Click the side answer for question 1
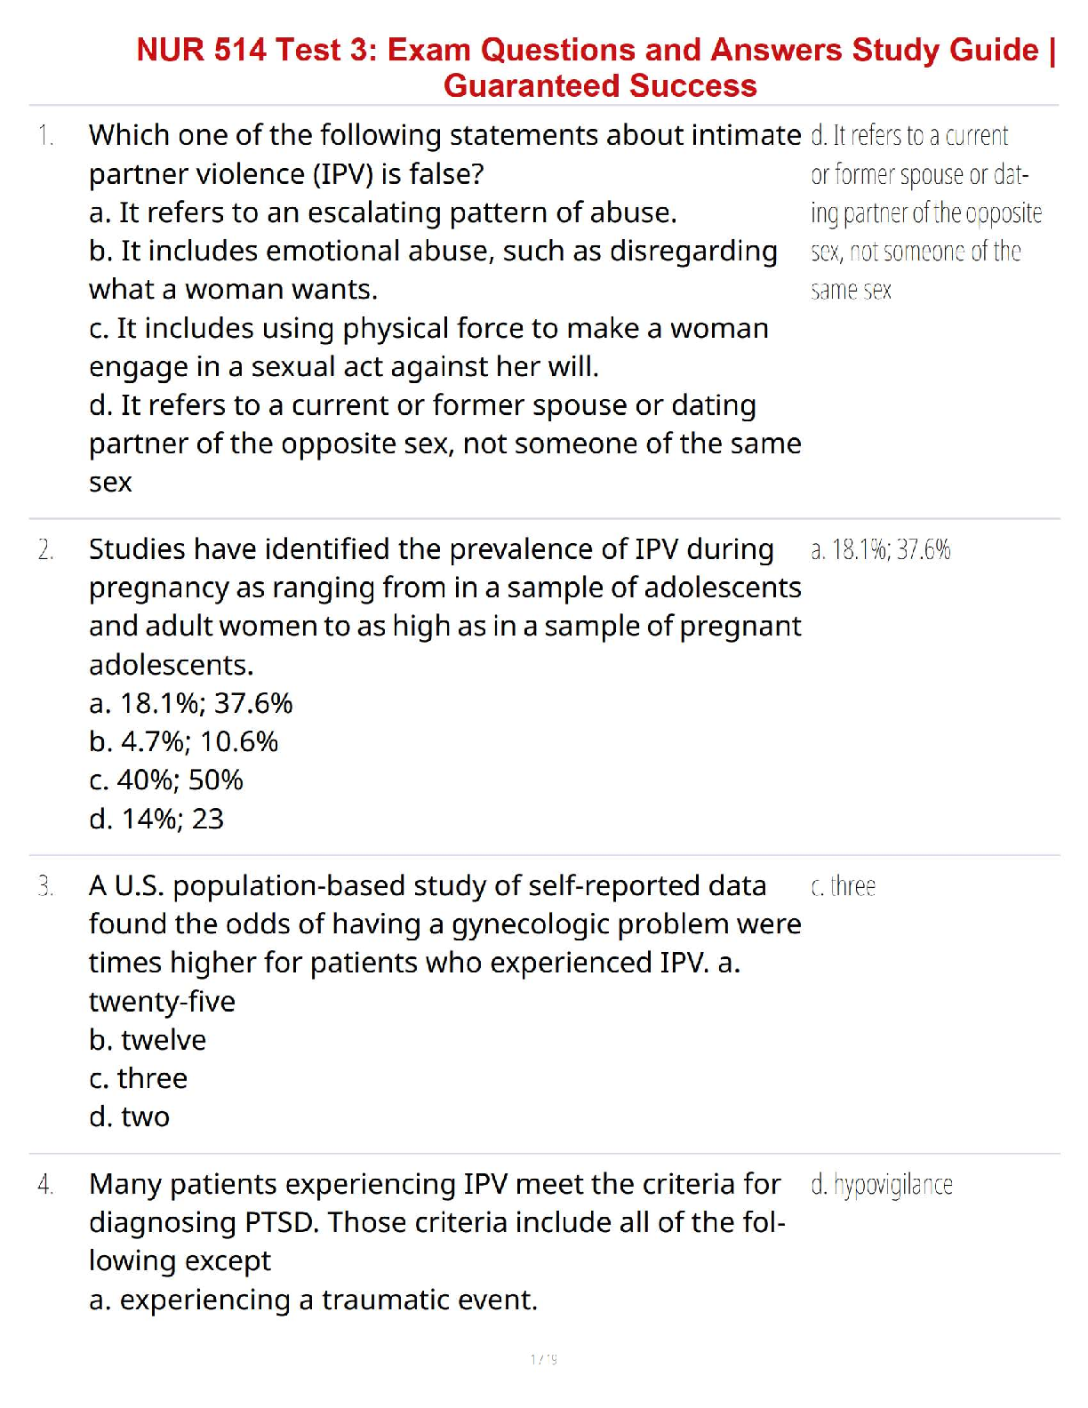Viewport: 1088px width, 1408px height. click(x=924, y=212)
